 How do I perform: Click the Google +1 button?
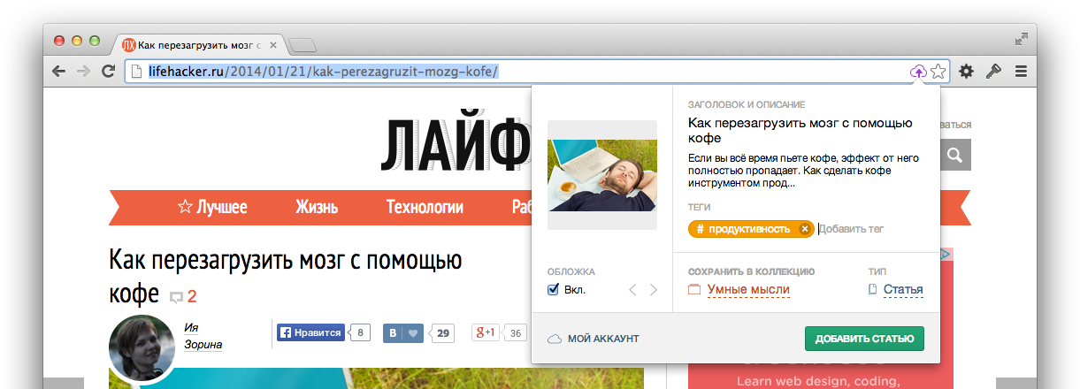click(486, 333)
